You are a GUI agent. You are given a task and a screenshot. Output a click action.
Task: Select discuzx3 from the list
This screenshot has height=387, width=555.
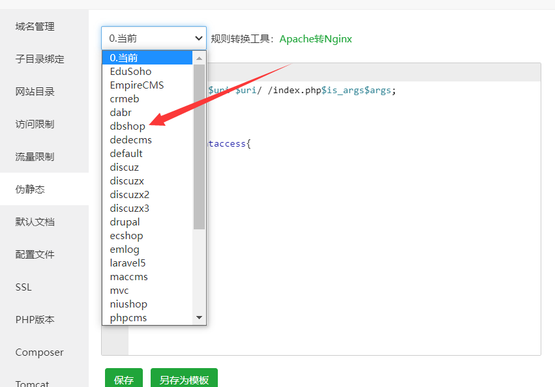[x=129, y=208]
